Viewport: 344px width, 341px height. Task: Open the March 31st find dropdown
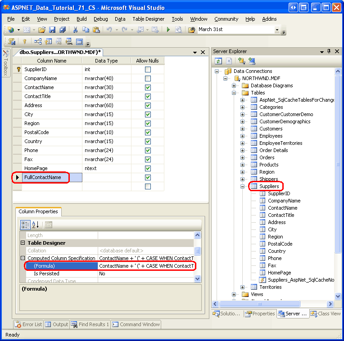277,30
